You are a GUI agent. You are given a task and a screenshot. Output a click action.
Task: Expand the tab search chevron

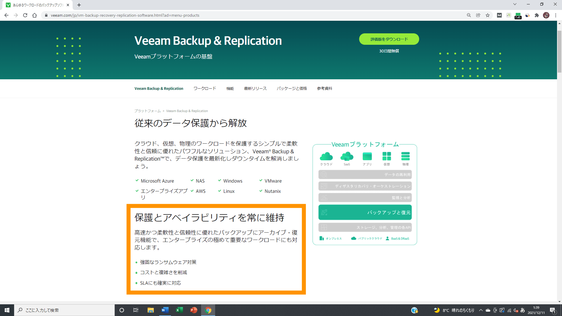(x=515, y=4)
